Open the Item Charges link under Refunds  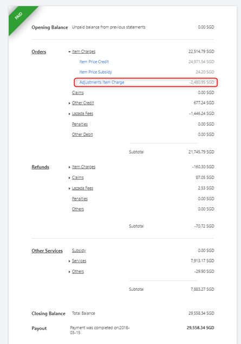click(x=83, y=167)
